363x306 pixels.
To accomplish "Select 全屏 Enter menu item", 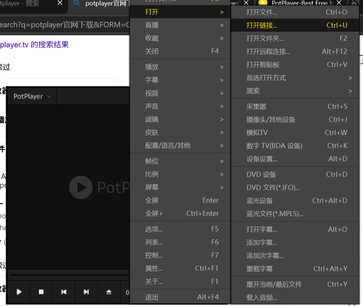I will 180,200.
